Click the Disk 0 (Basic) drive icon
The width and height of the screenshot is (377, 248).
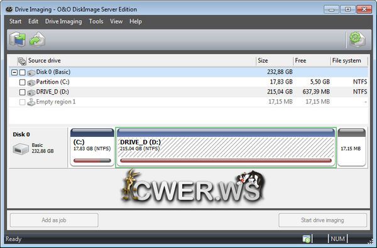click(x=31, y=73)
